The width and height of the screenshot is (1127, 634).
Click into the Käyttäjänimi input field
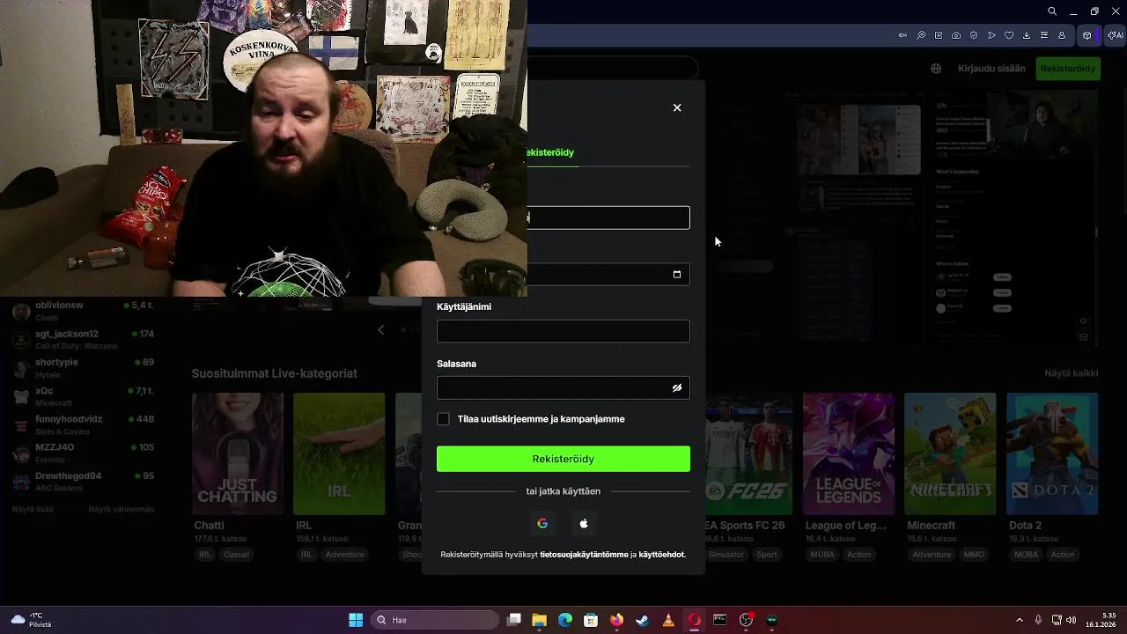click(563, 331)
